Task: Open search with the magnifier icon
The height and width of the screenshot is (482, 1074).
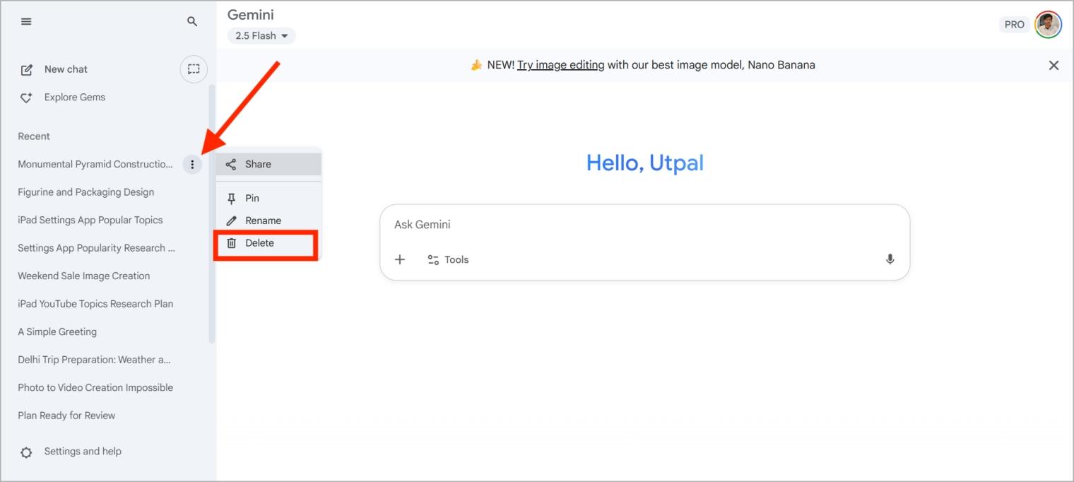Action: [192, 22]
